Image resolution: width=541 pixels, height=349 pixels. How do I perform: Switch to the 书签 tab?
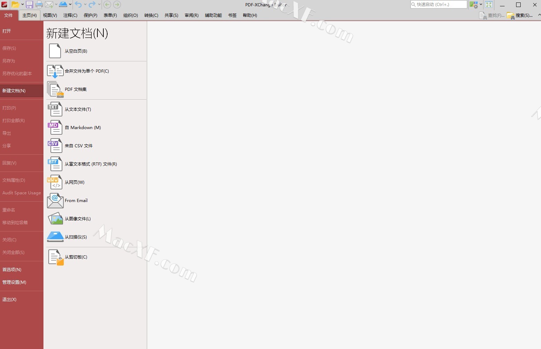click(232, 15)
